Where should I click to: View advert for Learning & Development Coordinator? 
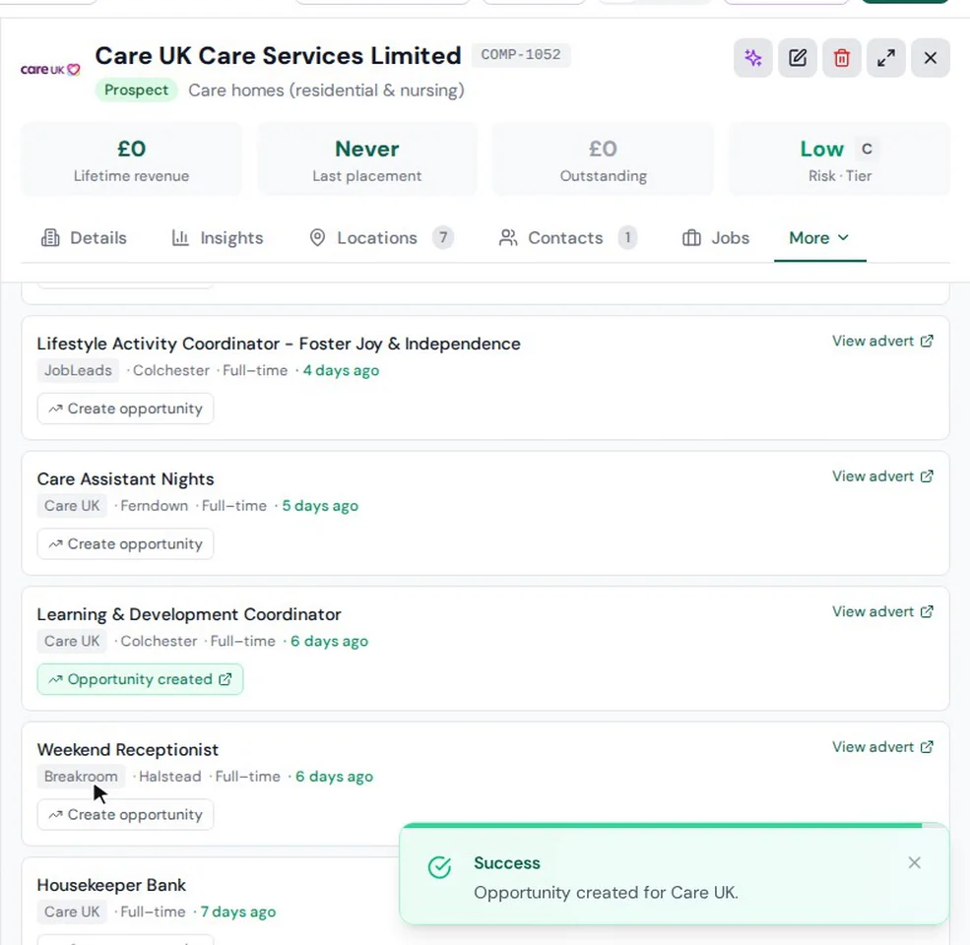point(882,611)
